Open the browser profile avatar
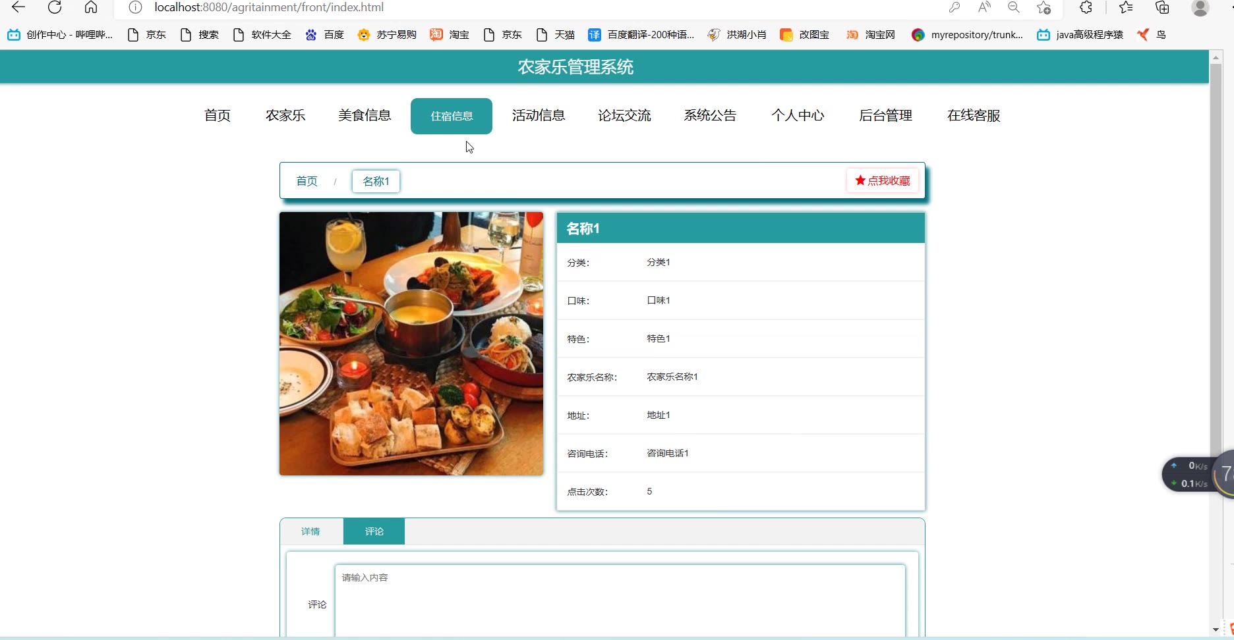The height and width of the screenshot is (640, 1234). tap(1200, 7)
